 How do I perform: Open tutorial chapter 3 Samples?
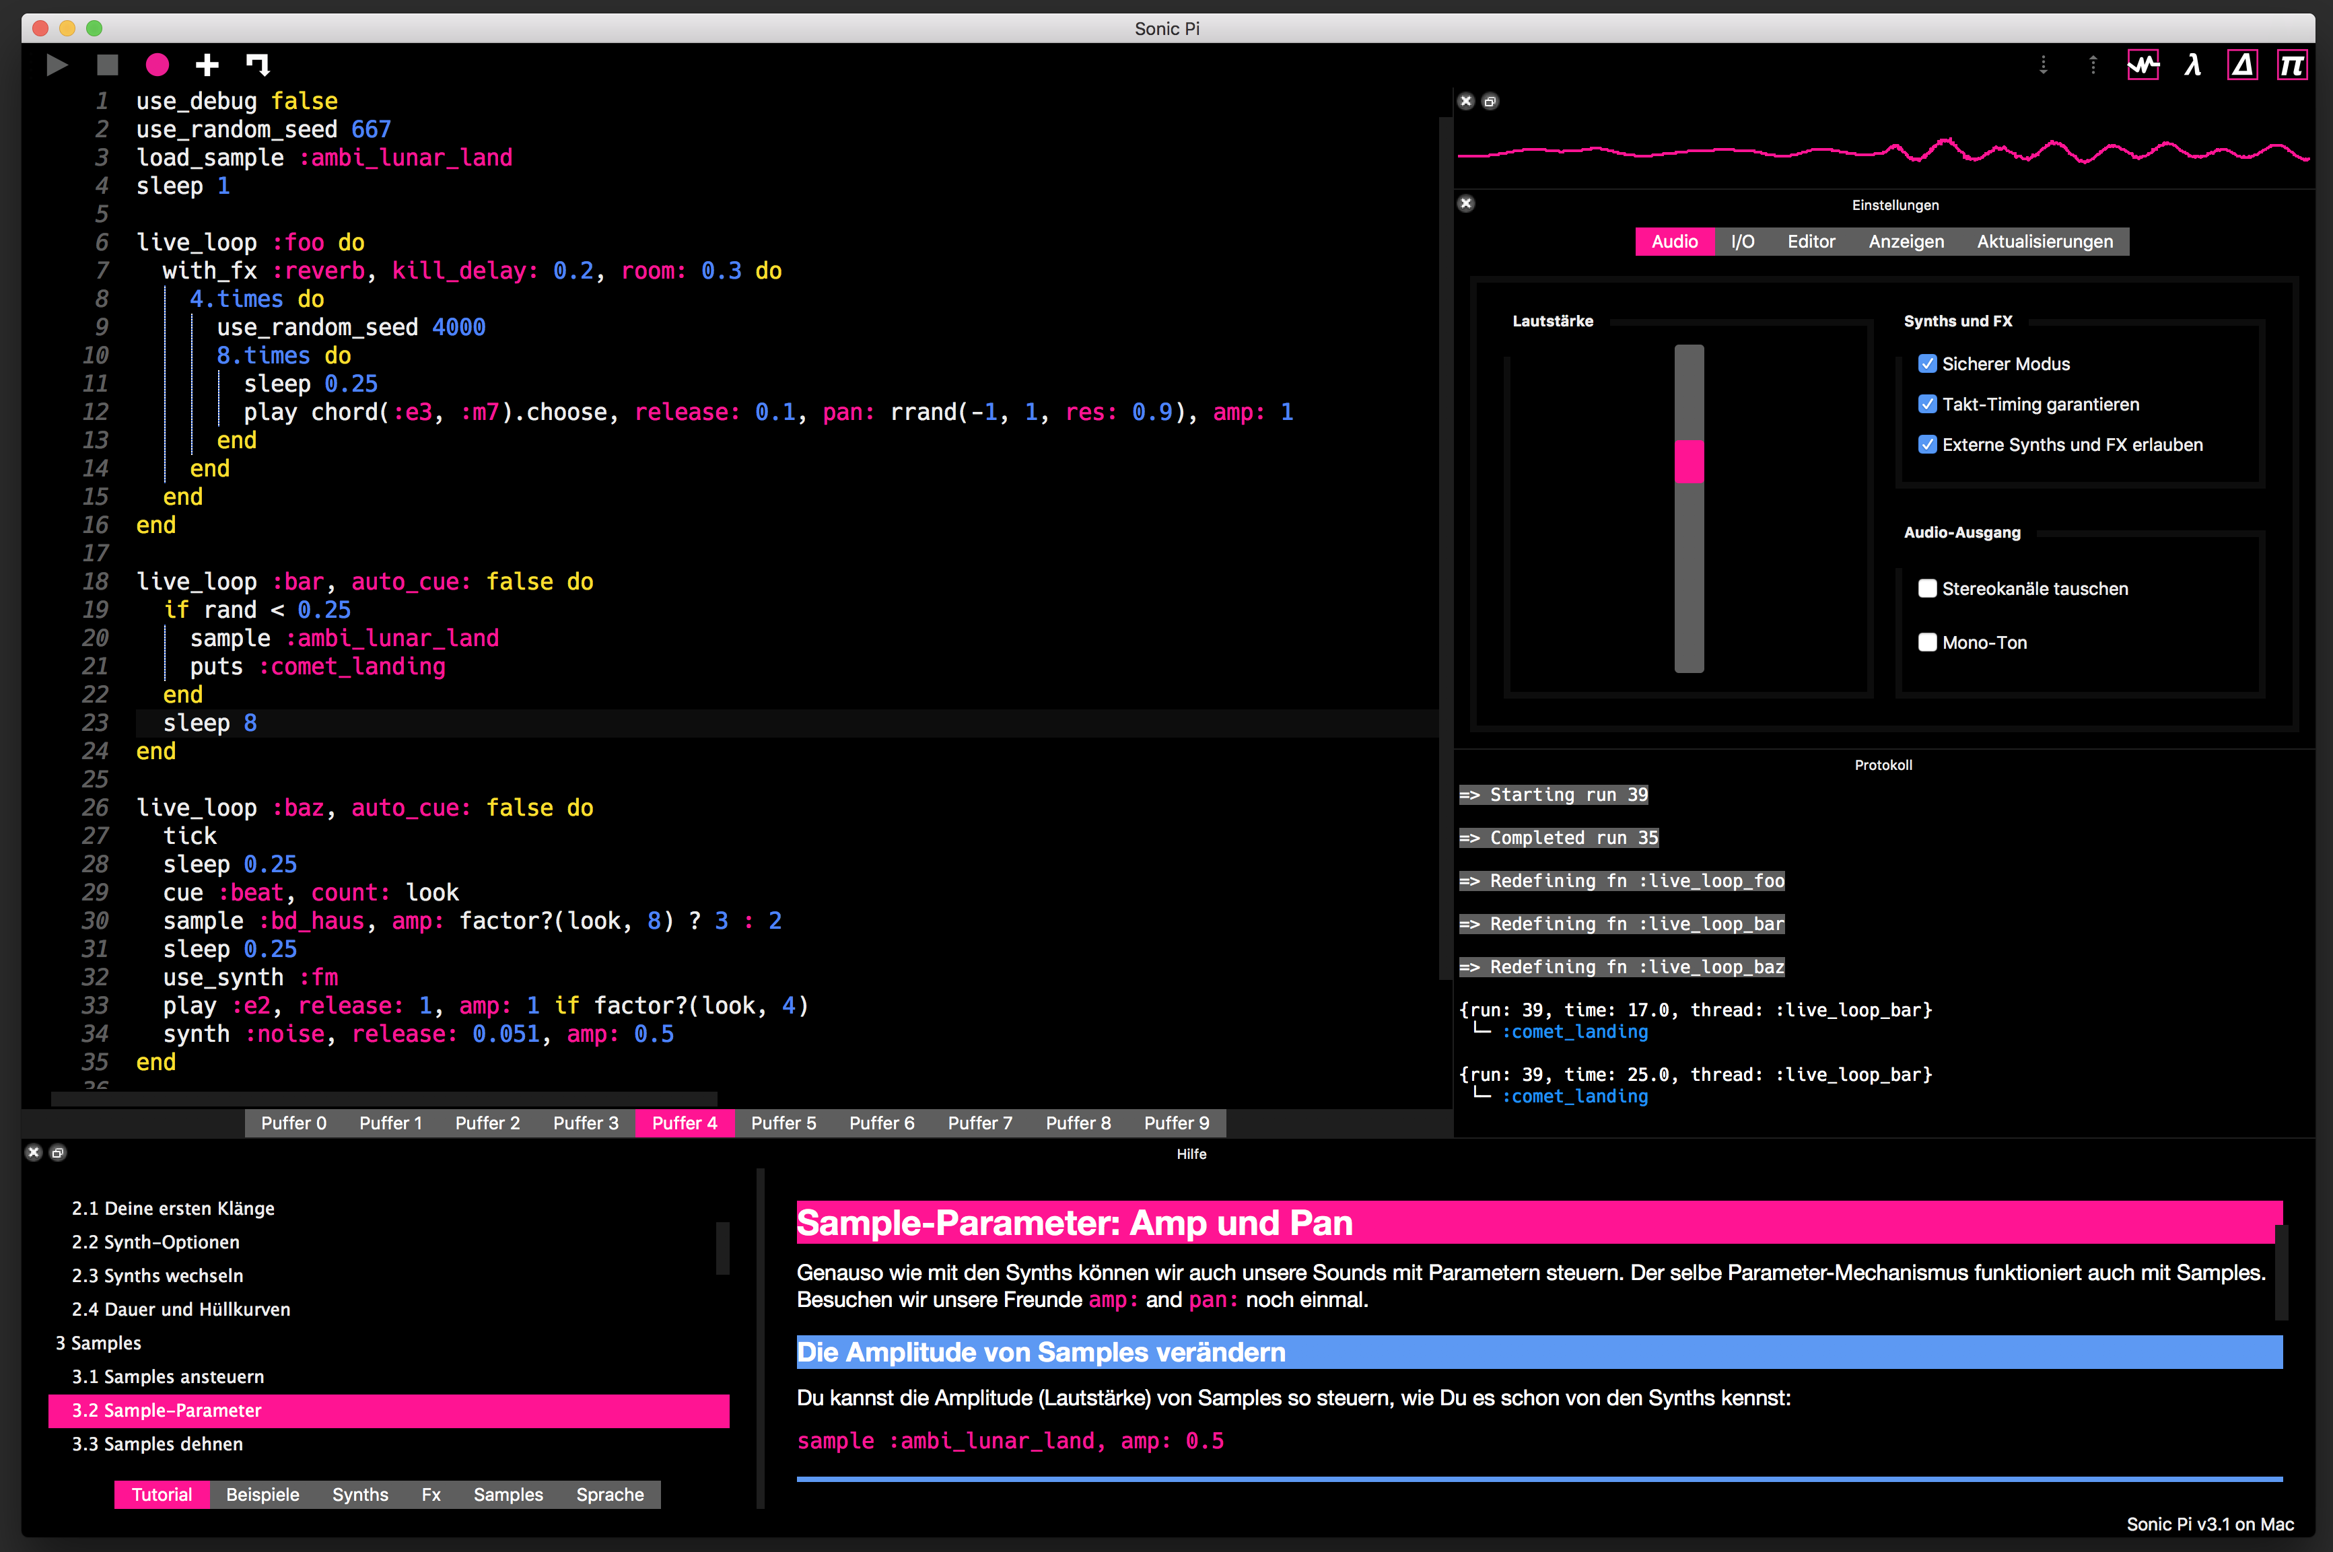(x=388, y=1342)
